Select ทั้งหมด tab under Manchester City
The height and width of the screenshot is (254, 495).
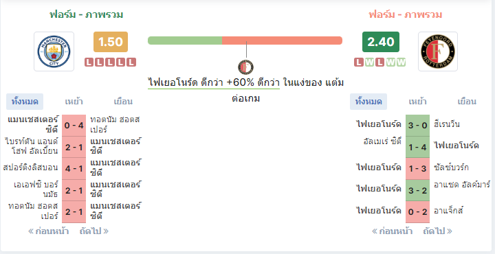click(25, 102)
